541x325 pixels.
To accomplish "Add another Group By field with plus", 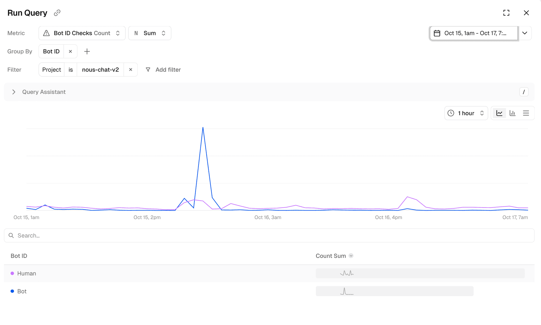I will click(87, 51).
